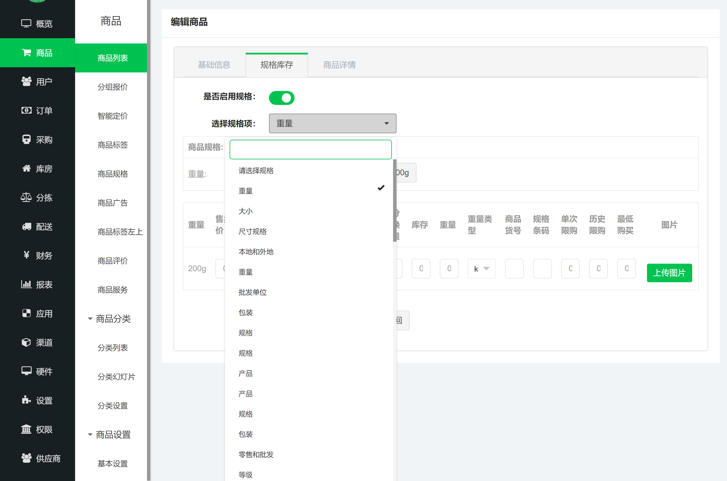Click the scales icon beside 分拣
The width and height of the screenshot is (727, 481).
tap(26, 198)
